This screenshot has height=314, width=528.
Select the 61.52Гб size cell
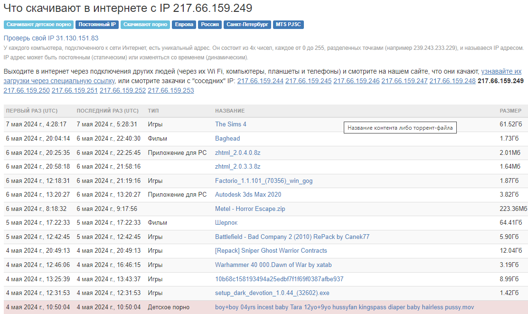tap(510, 124)
